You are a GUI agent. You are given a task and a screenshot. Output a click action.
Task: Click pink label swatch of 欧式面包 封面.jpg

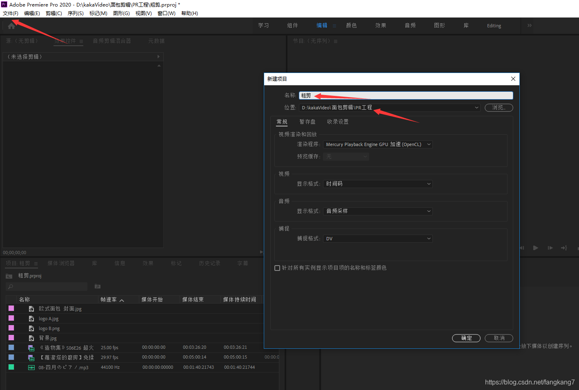pos(11,308)
